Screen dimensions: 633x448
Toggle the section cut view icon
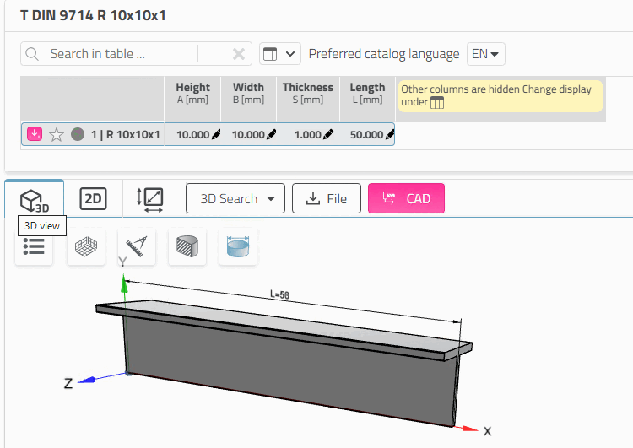[x=187, y=246]
